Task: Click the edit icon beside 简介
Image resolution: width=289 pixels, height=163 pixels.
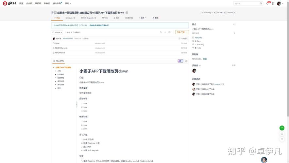Action: (x=234, y=24)
